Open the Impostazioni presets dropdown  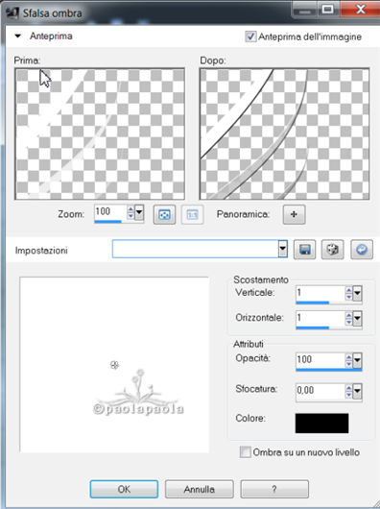(x=283, y=249)
